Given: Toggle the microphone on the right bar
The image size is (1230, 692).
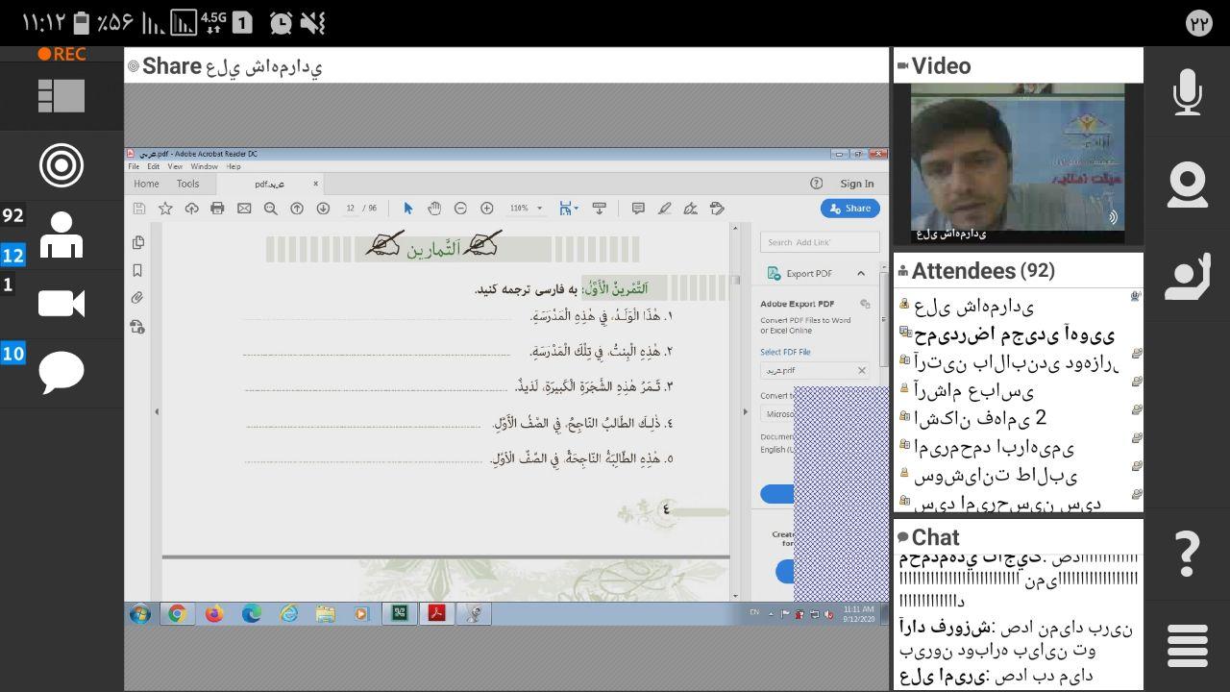Looking at the screenshot, I should click(1188, 93).
